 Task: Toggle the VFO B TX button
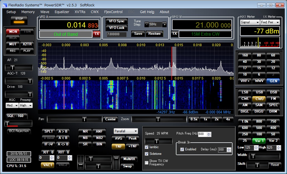tap(174, 34)
